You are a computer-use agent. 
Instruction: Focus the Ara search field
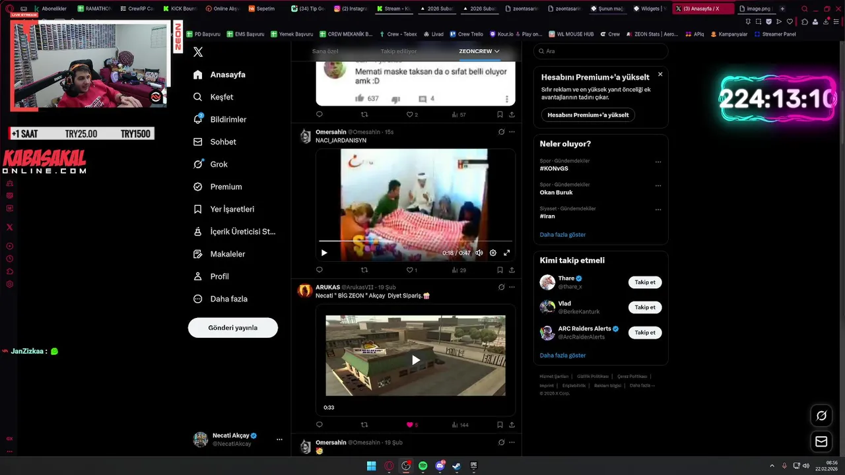[601, 51]
